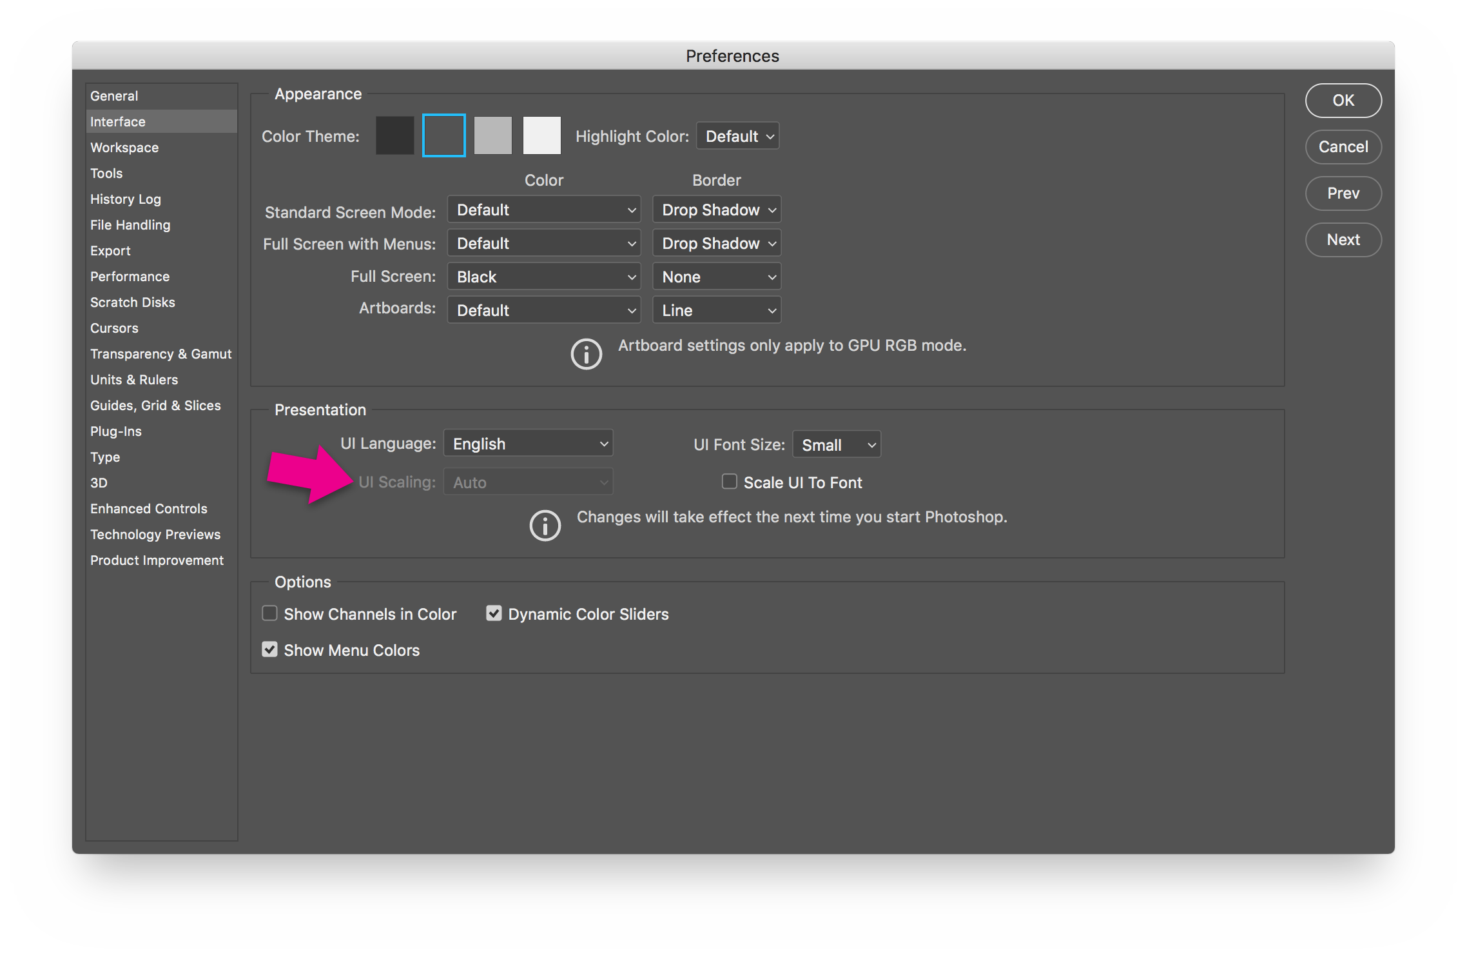The image size is (1467, 957).
Task: Uncheck Show Menu Colors
Action: 269,649
